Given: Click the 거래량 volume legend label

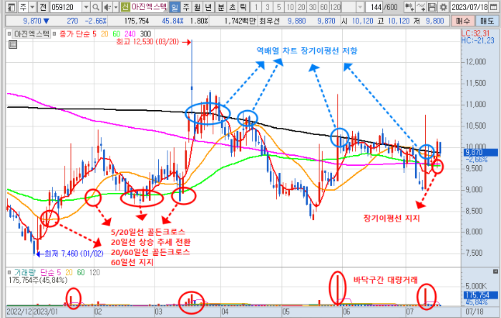Looking at the screenshot, I should point(26,272).
